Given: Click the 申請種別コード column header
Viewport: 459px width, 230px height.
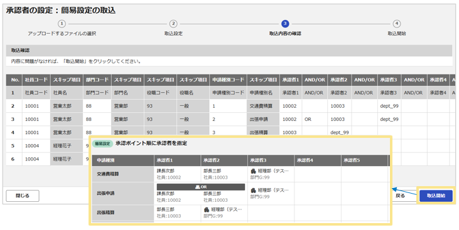Looking at the screenshot, I should pyautogui.click(x=229, y=80).
